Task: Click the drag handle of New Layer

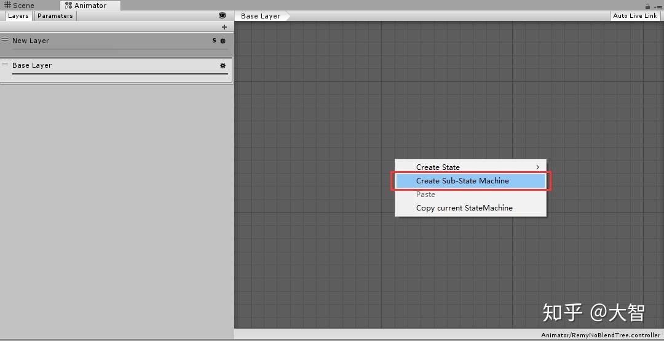Action: pyautogui.click(x=5, y=39)
